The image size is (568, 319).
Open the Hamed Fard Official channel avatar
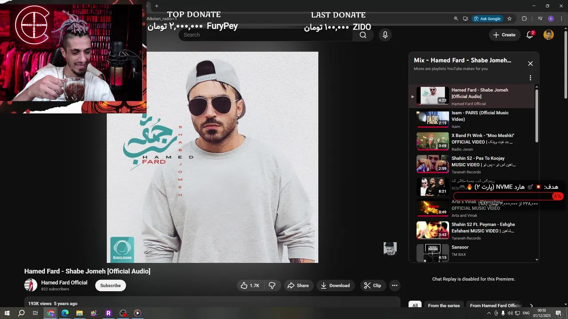point(31,285)
